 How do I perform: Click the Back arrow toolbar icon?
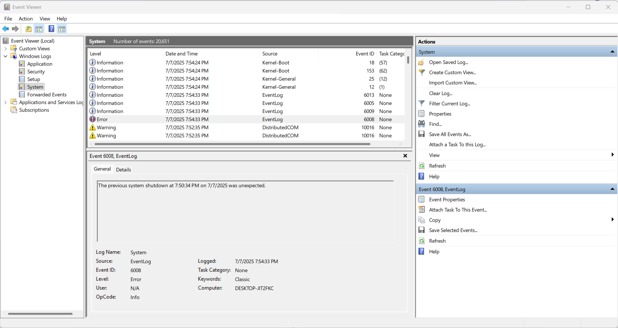click(5, 29)
